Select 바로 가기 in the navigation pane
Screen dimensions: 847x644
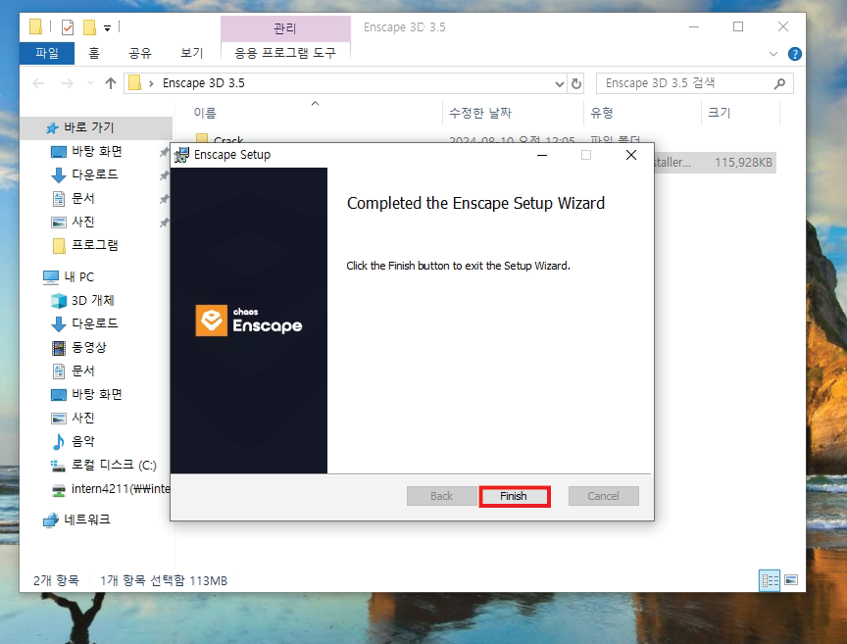coord(97,127)
